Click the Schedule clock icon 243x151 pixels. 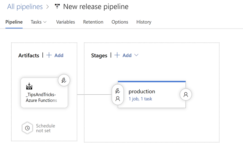click(x=28, y=128)
